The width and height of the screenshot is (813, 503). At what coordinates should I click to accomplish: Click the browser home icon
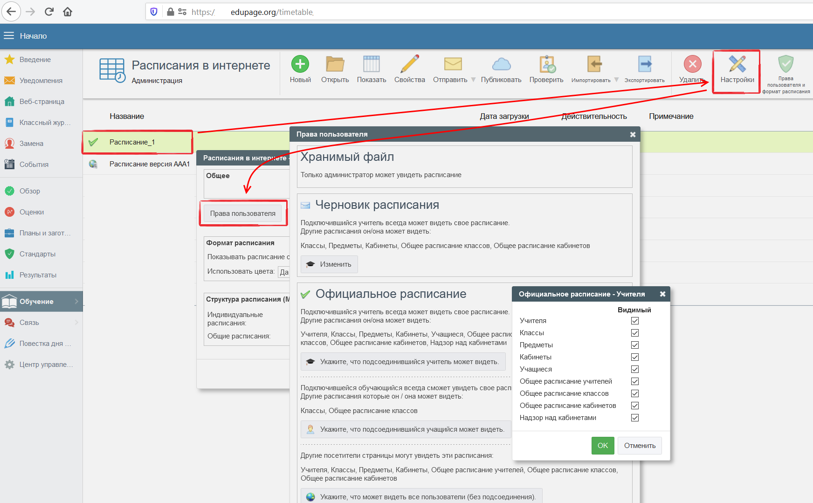click(x=68, y=12)
